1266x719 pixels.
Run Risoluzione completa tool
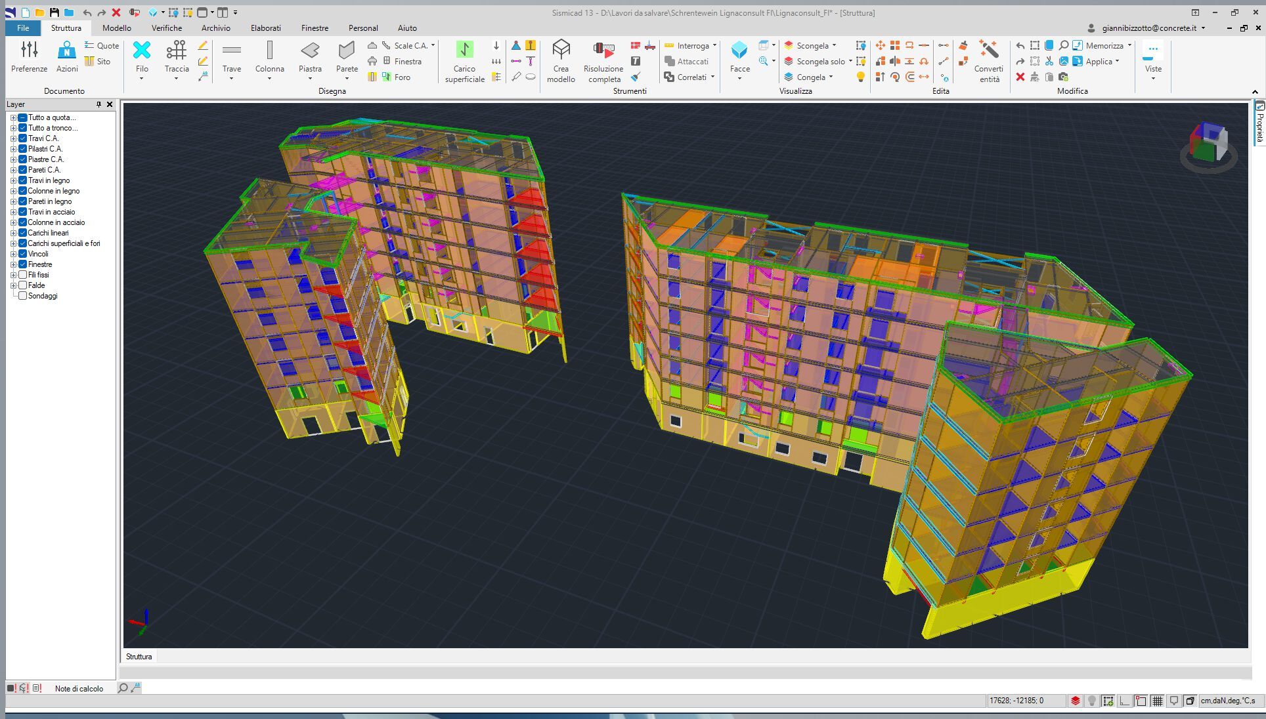[x=603, y=51]
